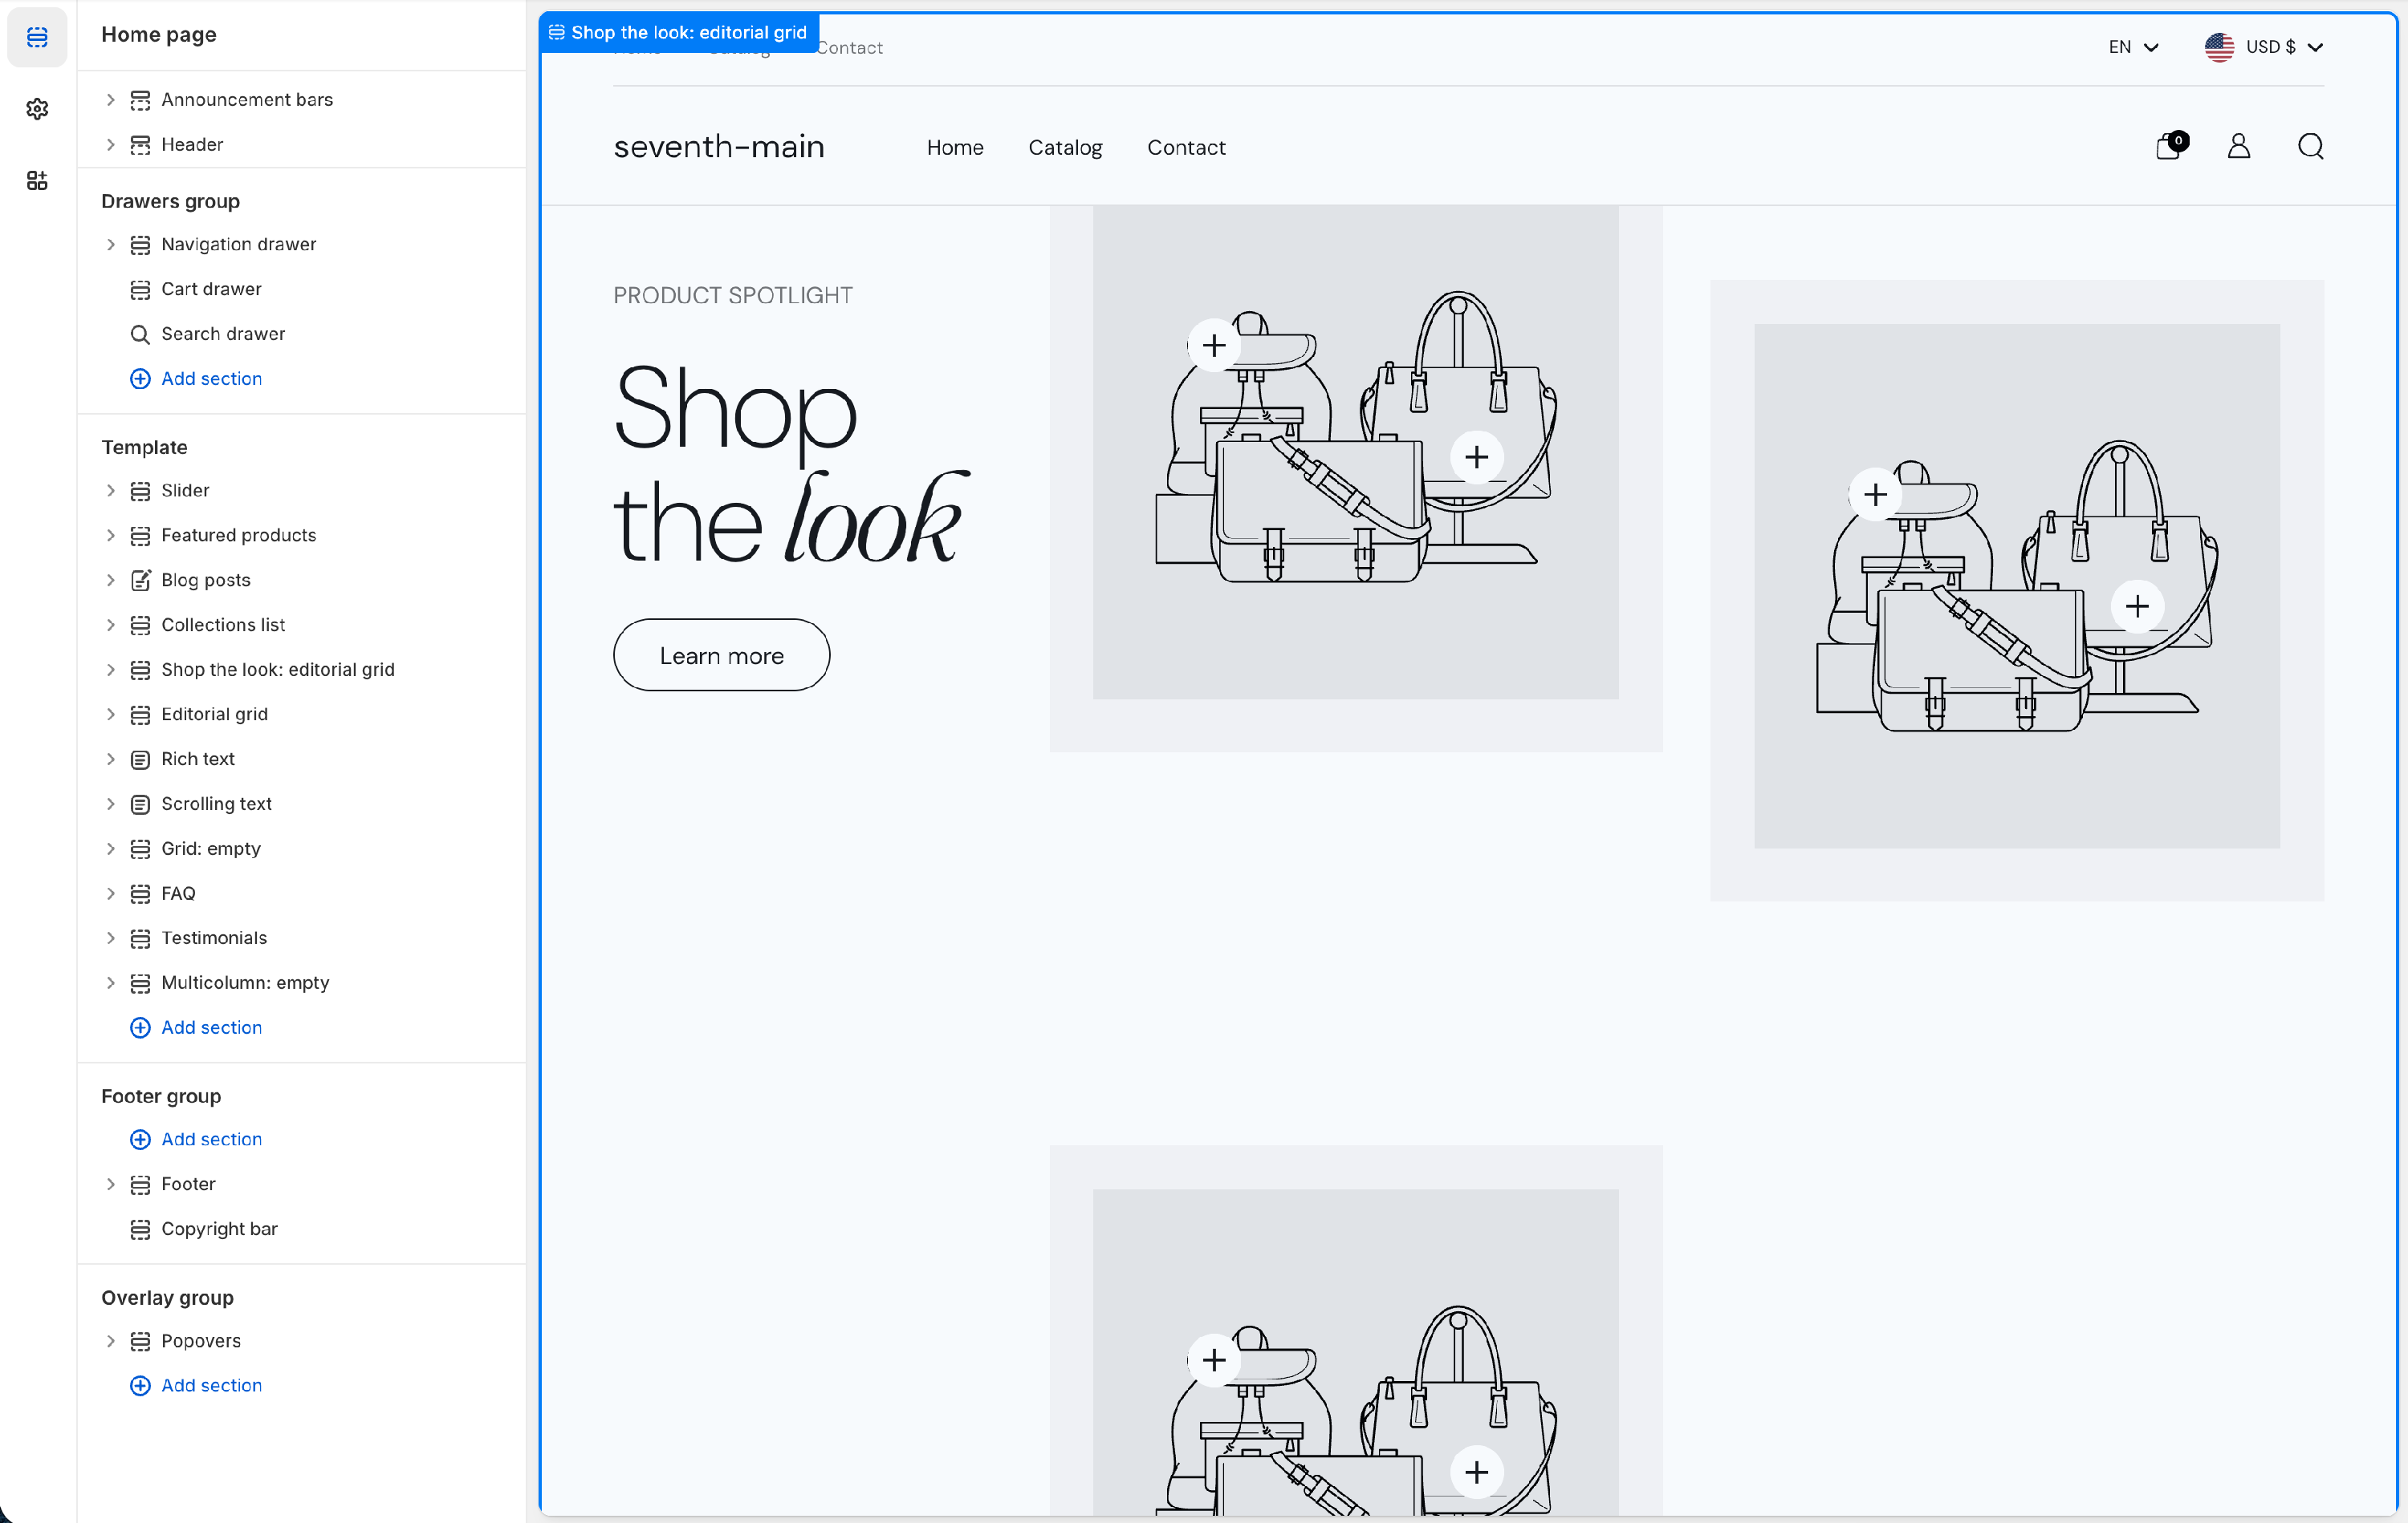
Task: Click Catalog in the store navigation
Action: (x=1065, y=148)
